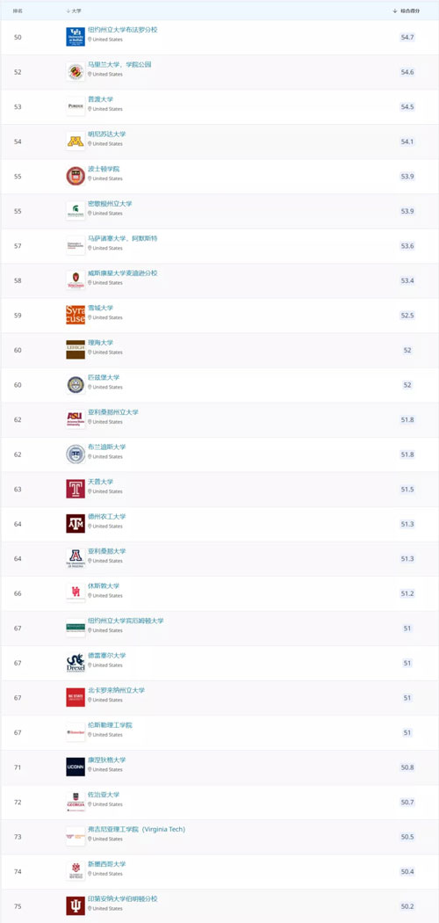Viewport: 439px width, 923px height.
Task: Click the Temple University T logo
Action: coord(76,489)
